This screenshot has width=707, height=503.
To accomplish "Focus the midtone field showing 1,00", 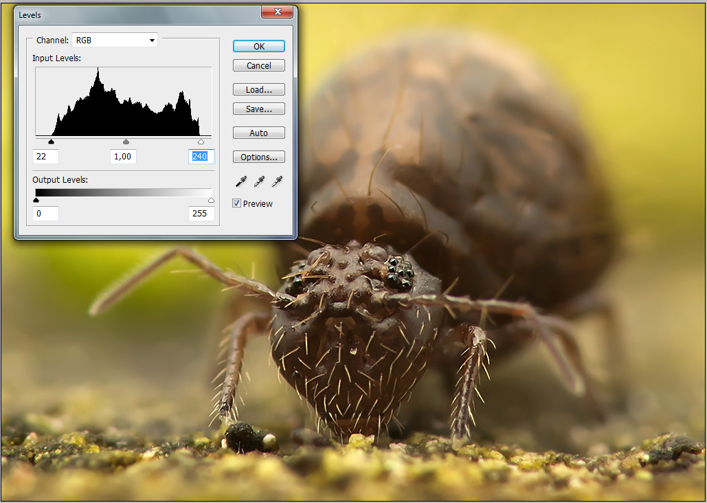I will [123, 157].
